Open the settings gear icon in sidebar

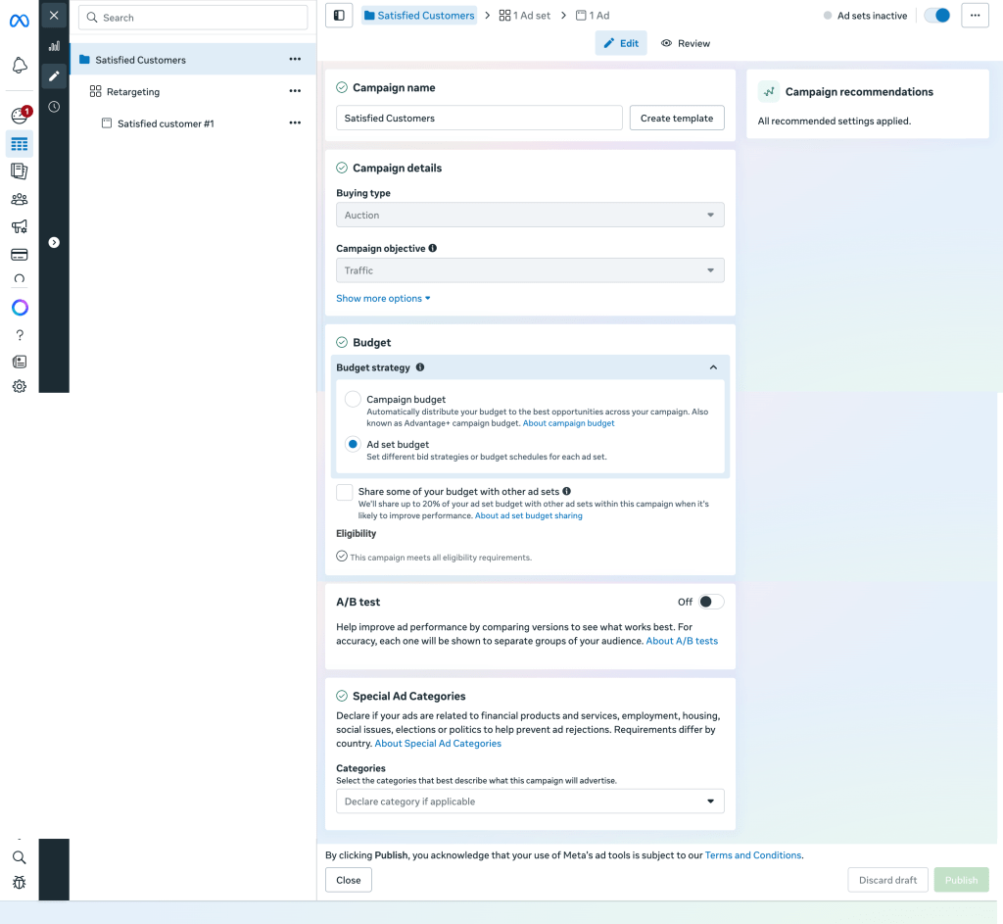coord(19,386)
